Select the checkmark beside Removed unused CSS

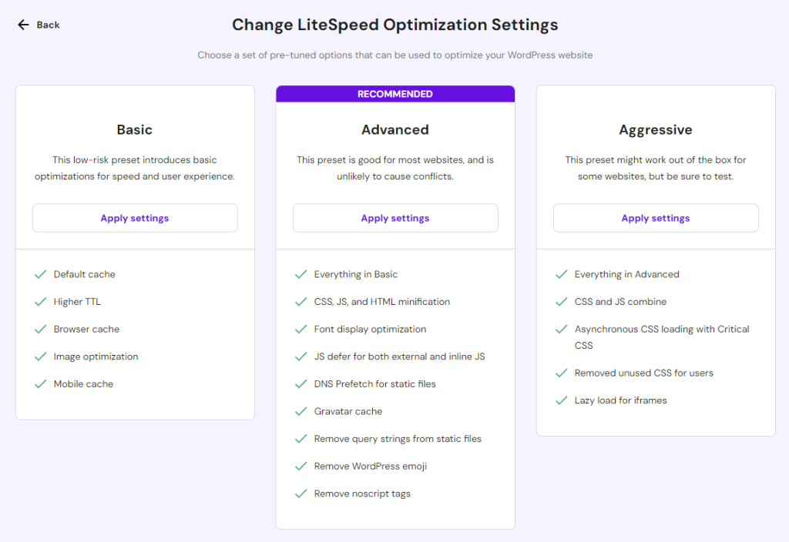[561, 373]
